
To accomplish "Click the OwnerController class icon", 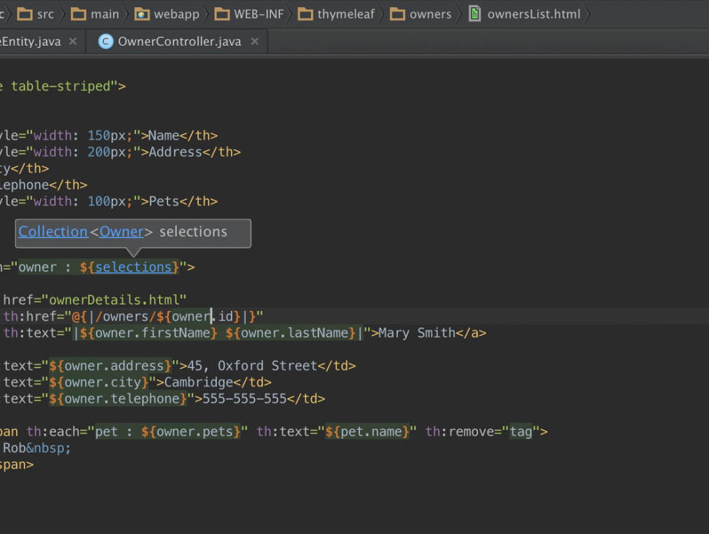I will coord(106,41).
